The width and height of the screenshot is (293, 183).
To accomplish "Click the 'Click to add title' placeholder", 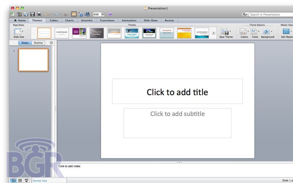I will pyautogui.click(x=177, y=92).
